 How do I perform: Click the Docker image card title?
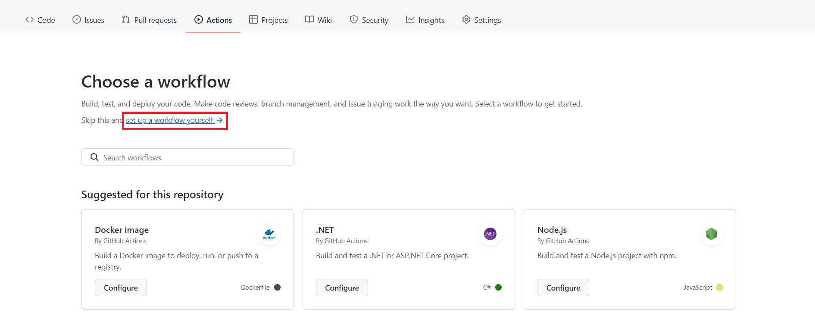pyautogui.click(x=122, y=230)
